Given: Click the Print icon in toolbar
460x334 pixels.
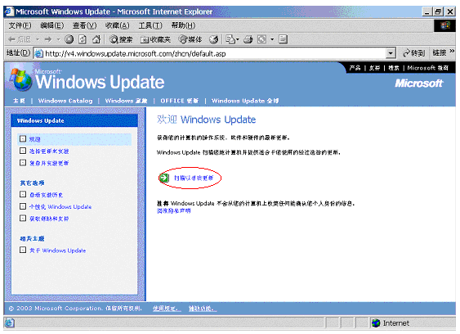Looking at the screenshot, I should tap(248, 39).
